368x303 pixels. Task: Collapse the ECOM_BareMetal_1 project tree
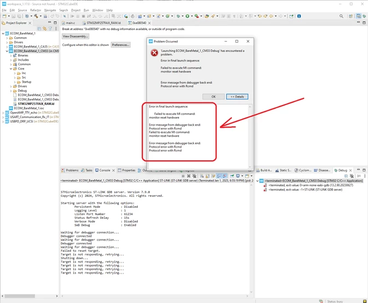(x=3, y=33)
